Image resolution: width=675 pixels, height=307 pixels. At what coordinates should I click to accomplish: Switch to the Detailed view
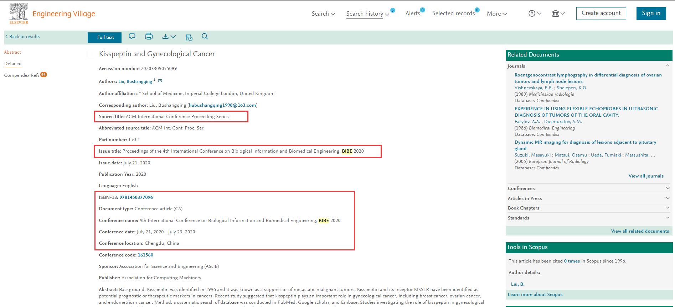pos(13,64)
